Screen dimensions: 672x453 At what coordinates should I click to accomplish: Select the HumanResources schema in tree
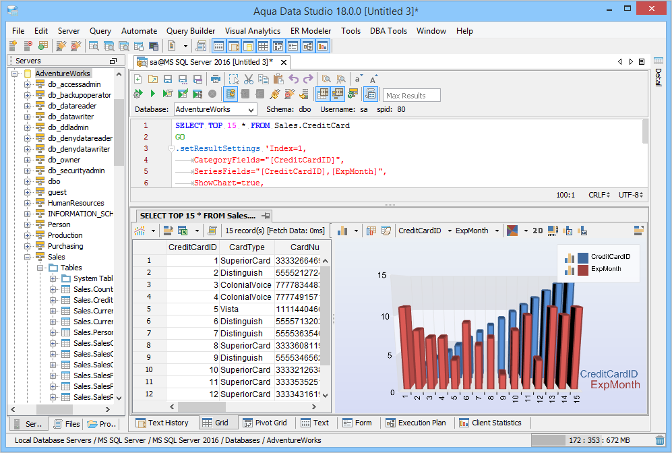point(75,203)
